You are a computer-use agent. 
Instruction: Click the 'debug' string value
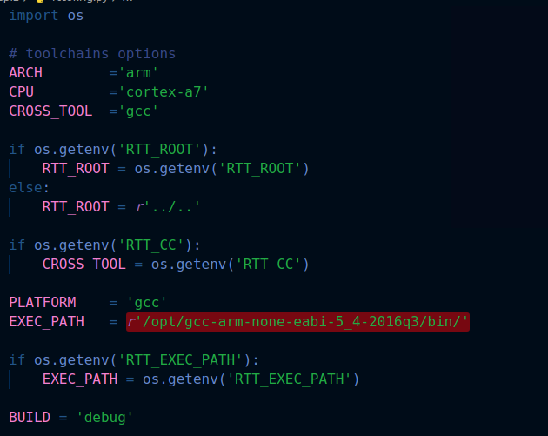point(104,417)
